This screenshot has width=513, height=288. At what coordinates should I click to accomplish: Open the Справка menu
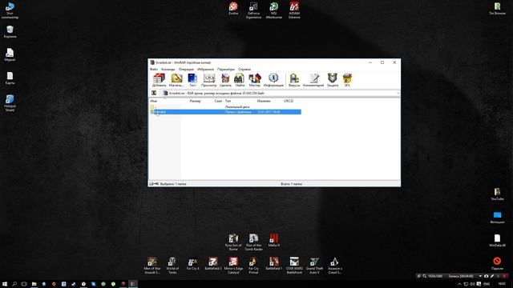point(244,70)
